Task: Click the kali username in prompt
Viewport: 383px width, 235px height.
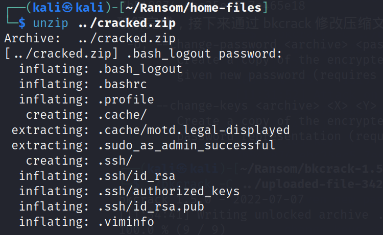Action: 46,8
